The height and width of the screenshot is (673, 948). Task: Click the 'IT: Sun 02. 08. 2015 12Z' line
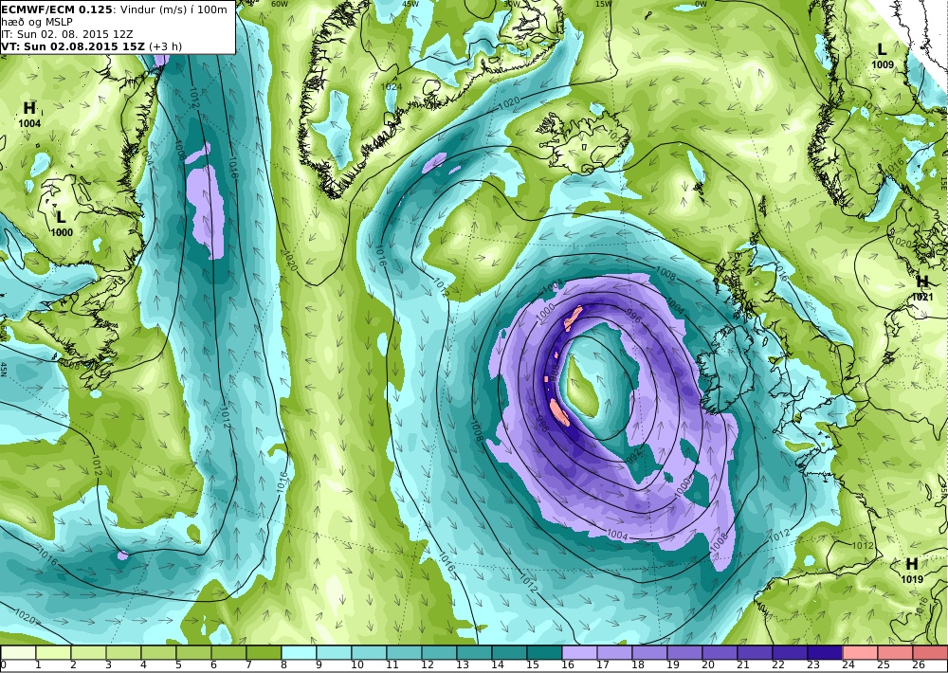coord(67,34)
